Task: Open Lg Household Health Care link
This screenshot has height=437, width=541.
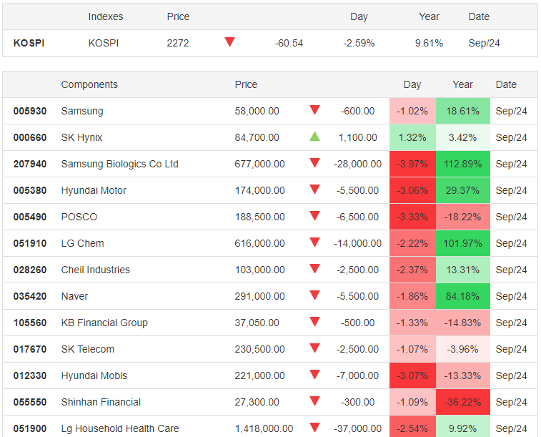Action: (x=120, y=428)
